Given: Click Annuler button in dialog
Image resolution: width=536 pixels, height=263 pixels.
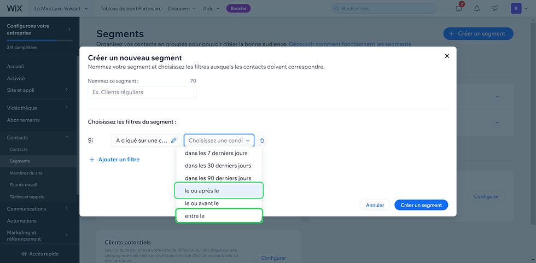Looking at the screenshot, I should 375,205.
